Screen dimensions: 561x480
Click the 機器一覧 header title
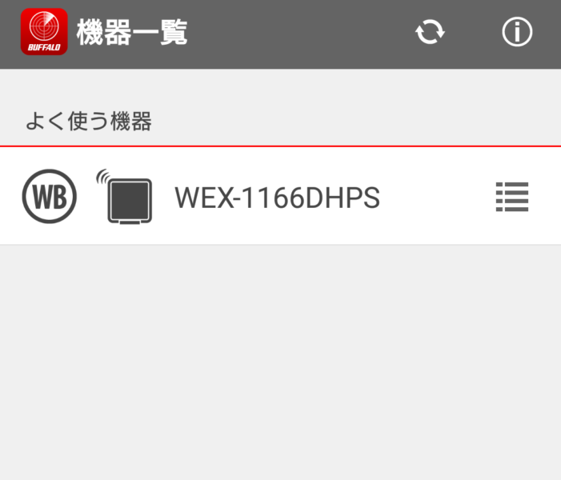132,32
